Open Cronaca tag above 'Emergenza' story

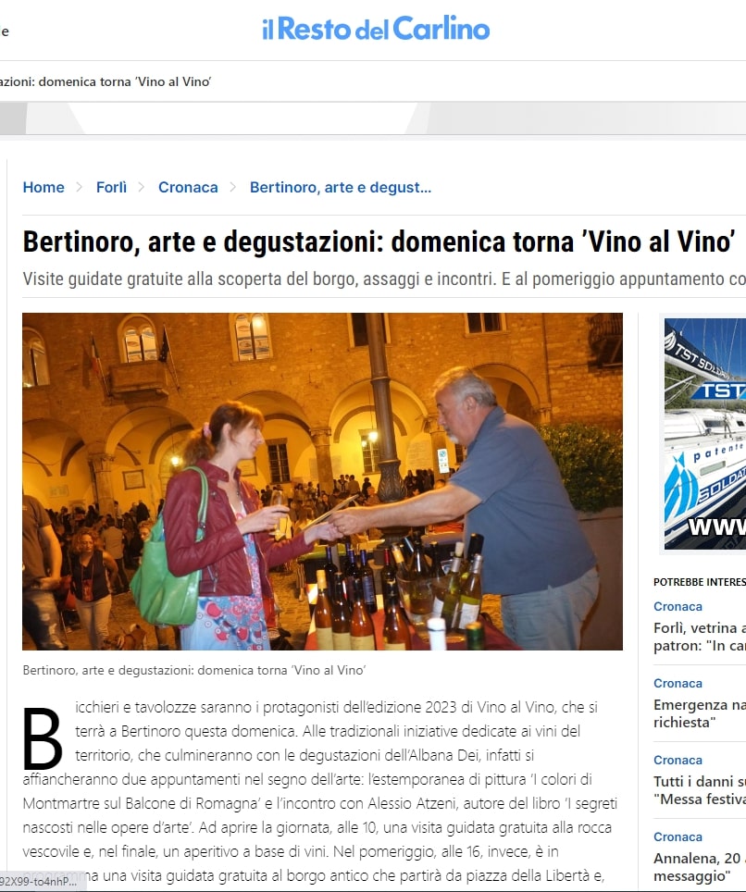click(678, 683)
